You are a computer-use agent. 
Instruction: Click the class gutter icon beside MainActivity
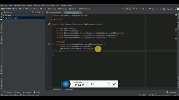[x=49, y=24]
